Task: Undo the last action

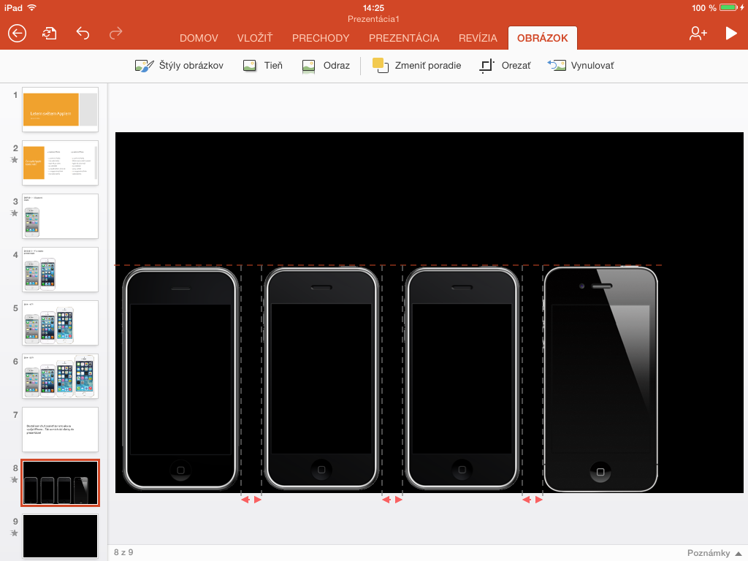Action: coord(83,33)
